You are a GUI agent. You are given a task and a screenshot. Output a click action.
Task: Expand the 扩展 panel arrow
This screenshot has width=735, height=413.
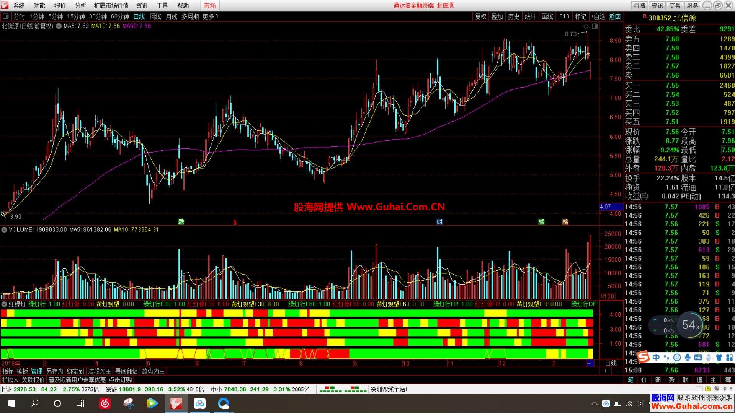10,380
